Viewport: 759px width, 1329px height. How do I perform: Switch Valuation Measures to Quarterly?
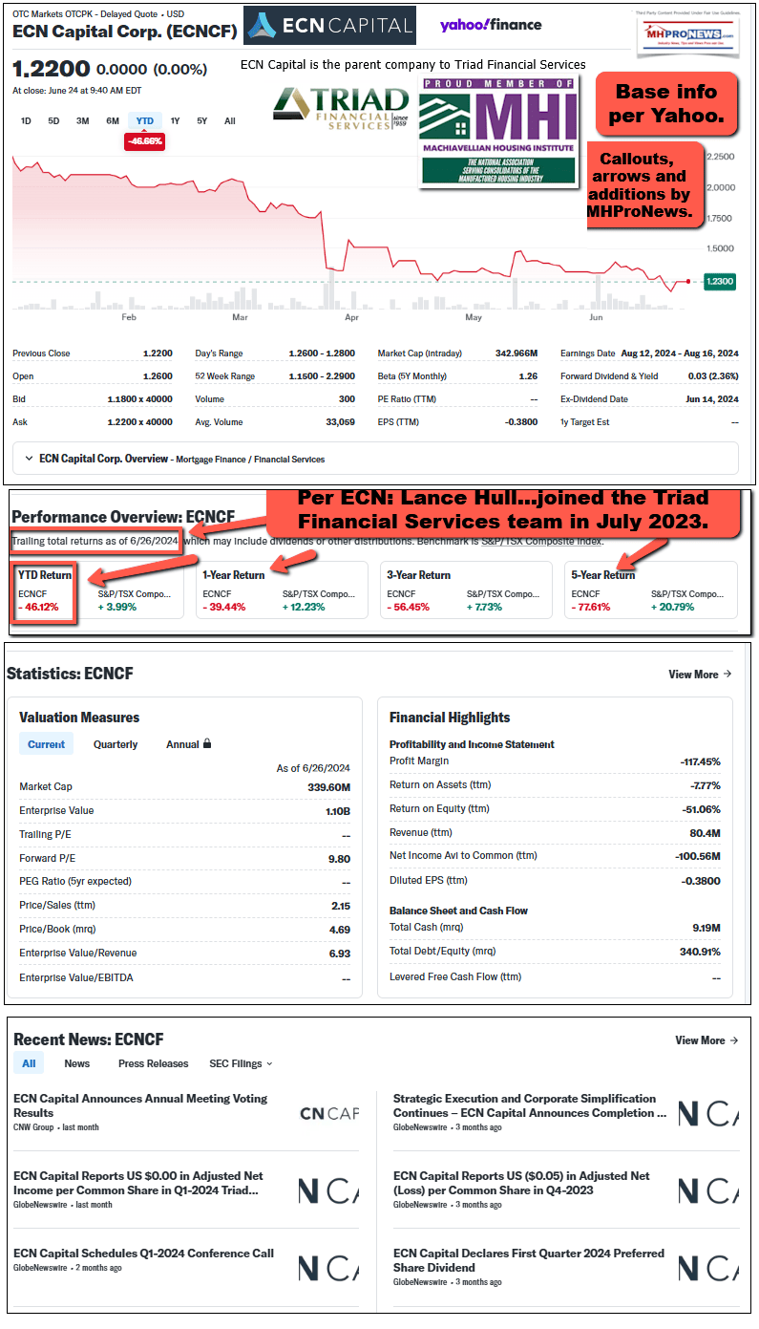tap(116, 744)
